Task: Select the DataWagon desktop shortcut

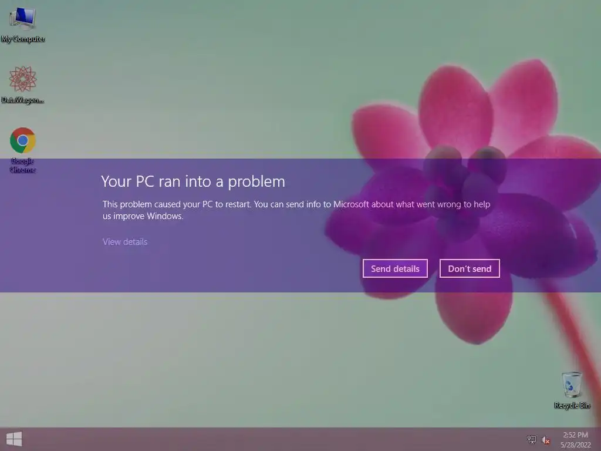Action: point(23,85)
